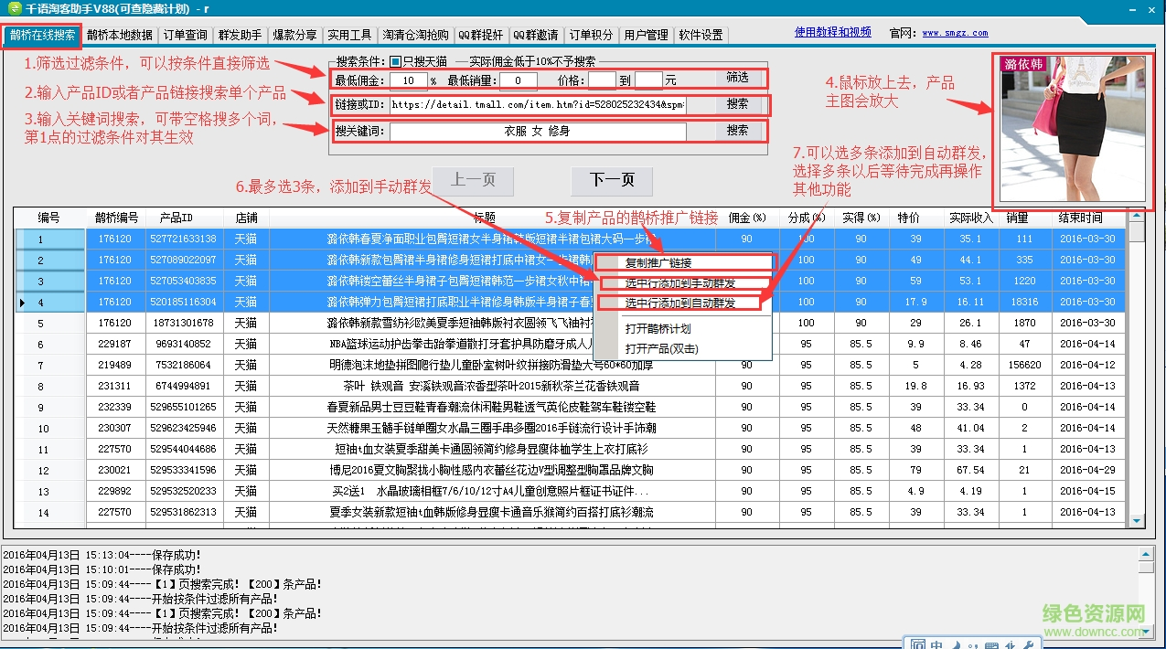This screenshot has height=649, width=1166.
Task: Click the 潞依韩 product image thumbnail
Action: click(x=1072, y=130)
